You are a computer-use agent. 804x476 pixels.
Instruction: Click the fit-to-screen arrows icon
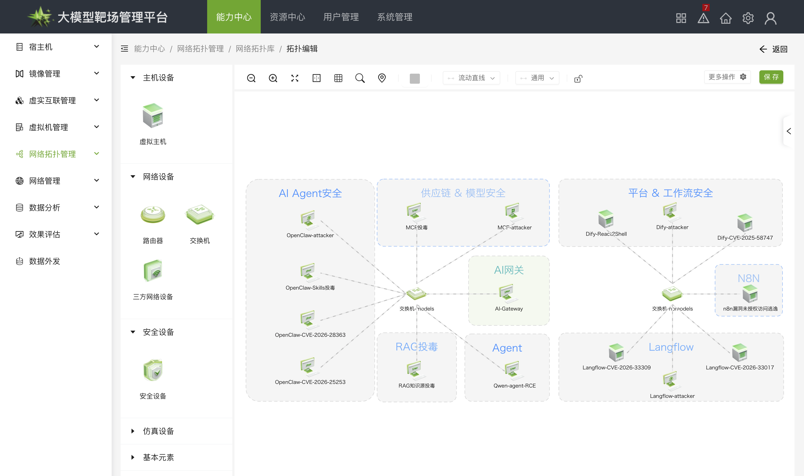pos(295,78)
